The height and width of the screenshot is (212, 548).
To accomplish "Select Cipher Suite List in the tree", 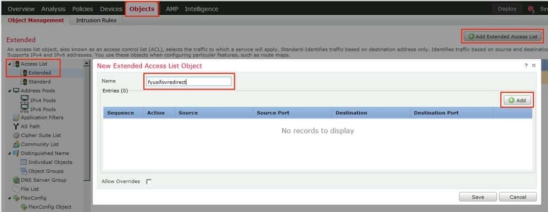I will pyautogui.click(x=41, y=136).
